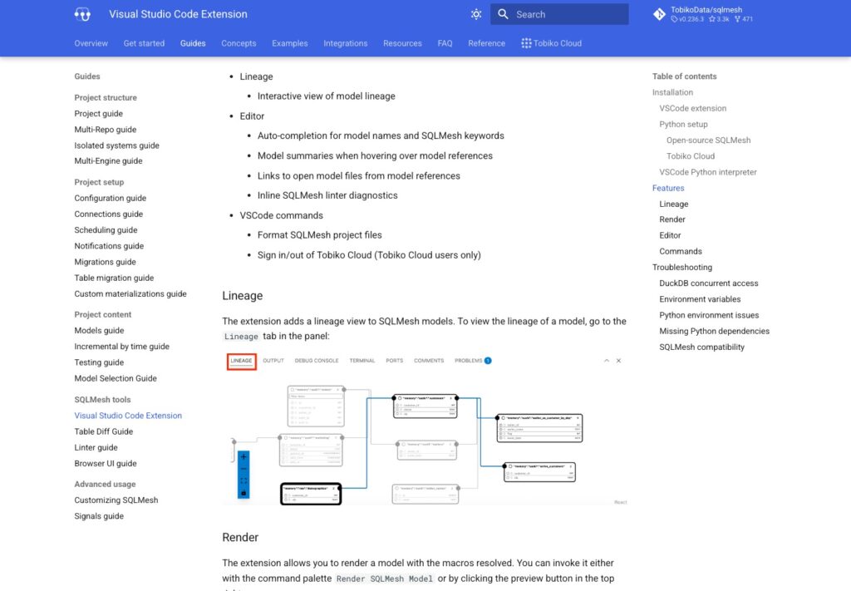Open Table migration guide link

pyautogui.click(x=114, y=278)
